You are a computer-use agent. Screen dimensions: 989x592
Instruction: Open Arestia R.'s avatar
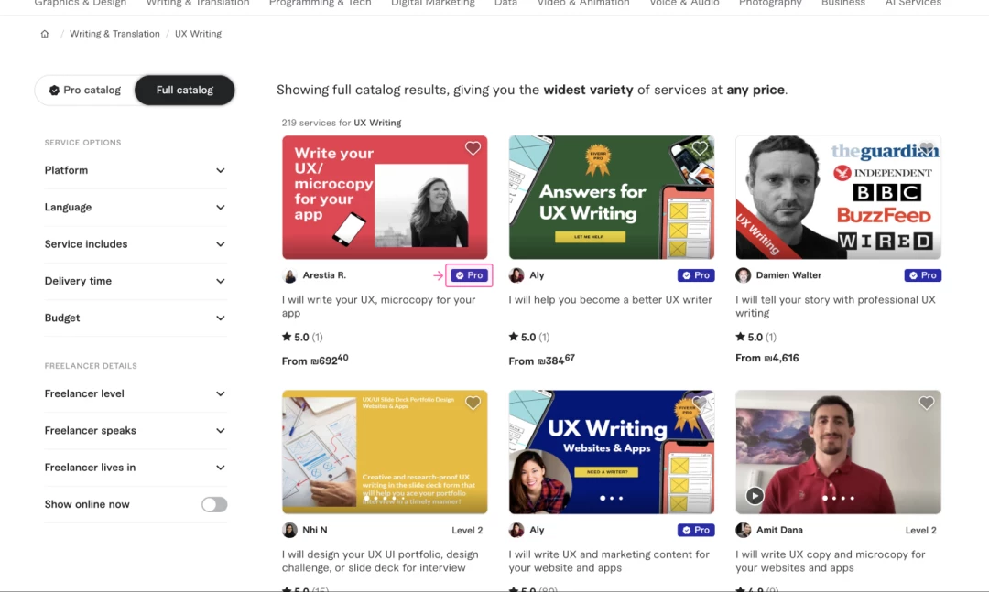click(x=289, y=275)
